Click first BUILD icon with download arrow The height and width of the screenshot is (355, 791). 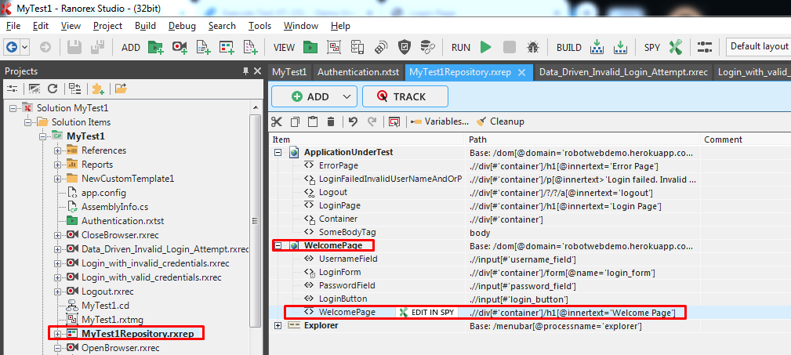pos(597,47)
